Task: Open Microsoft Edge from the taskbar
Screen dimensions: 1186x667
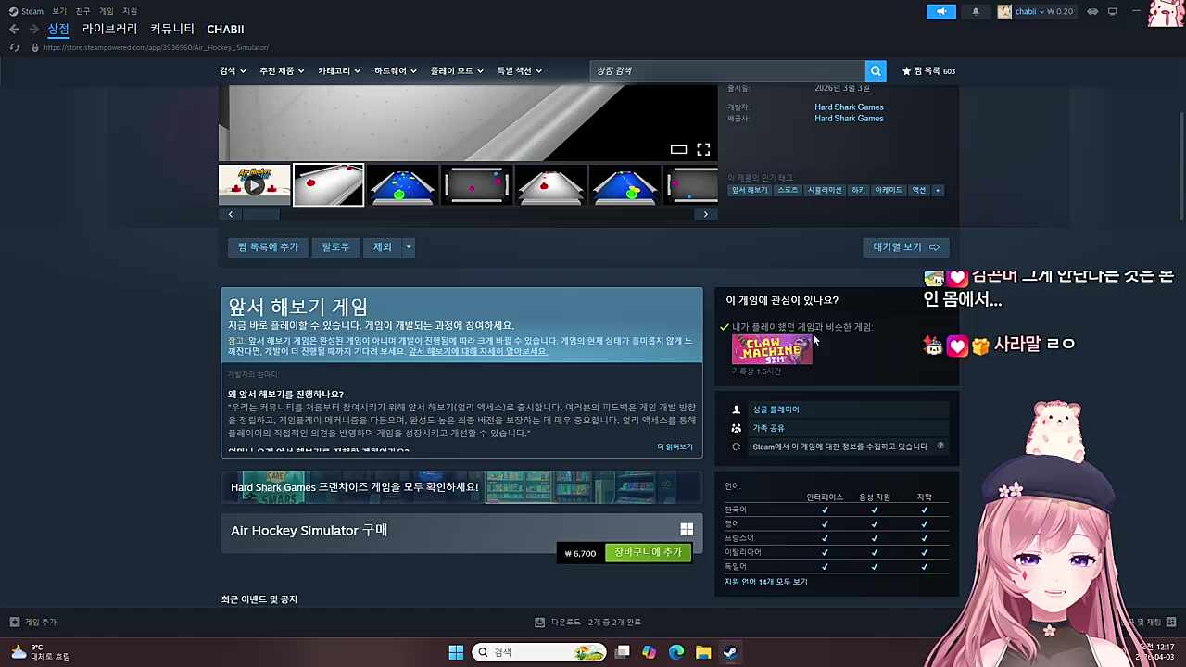Action: [676, 652]
